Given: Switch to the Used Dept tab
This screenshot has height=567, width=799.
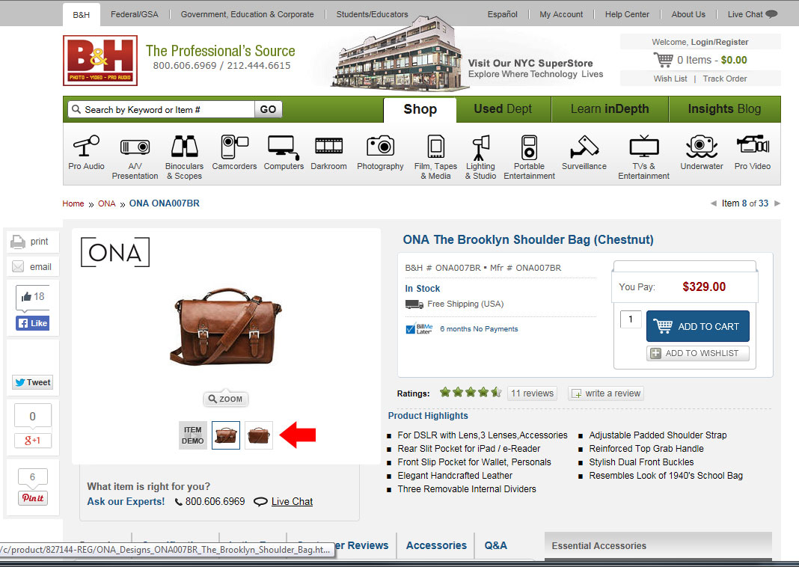Looking at the screenshot, I should 503,109.
